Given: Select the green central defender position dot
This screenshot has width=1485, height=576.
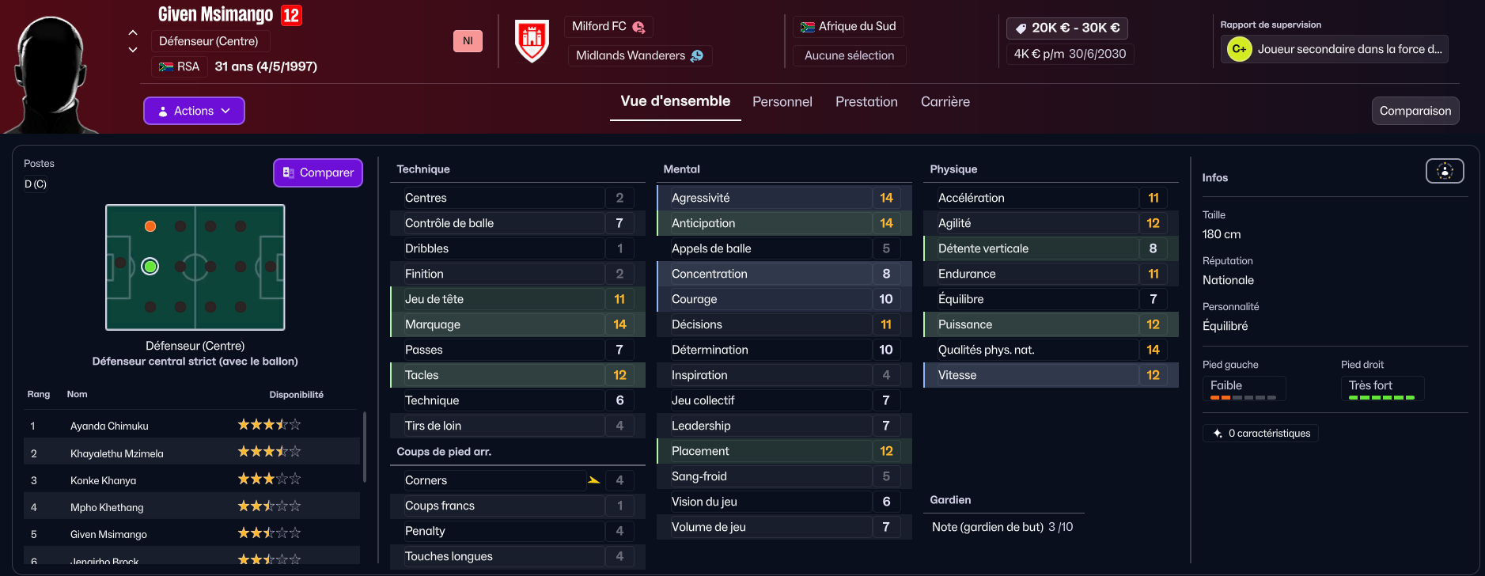Looking at the screenshot, I should pyautogui.click(x=150, y=267).
